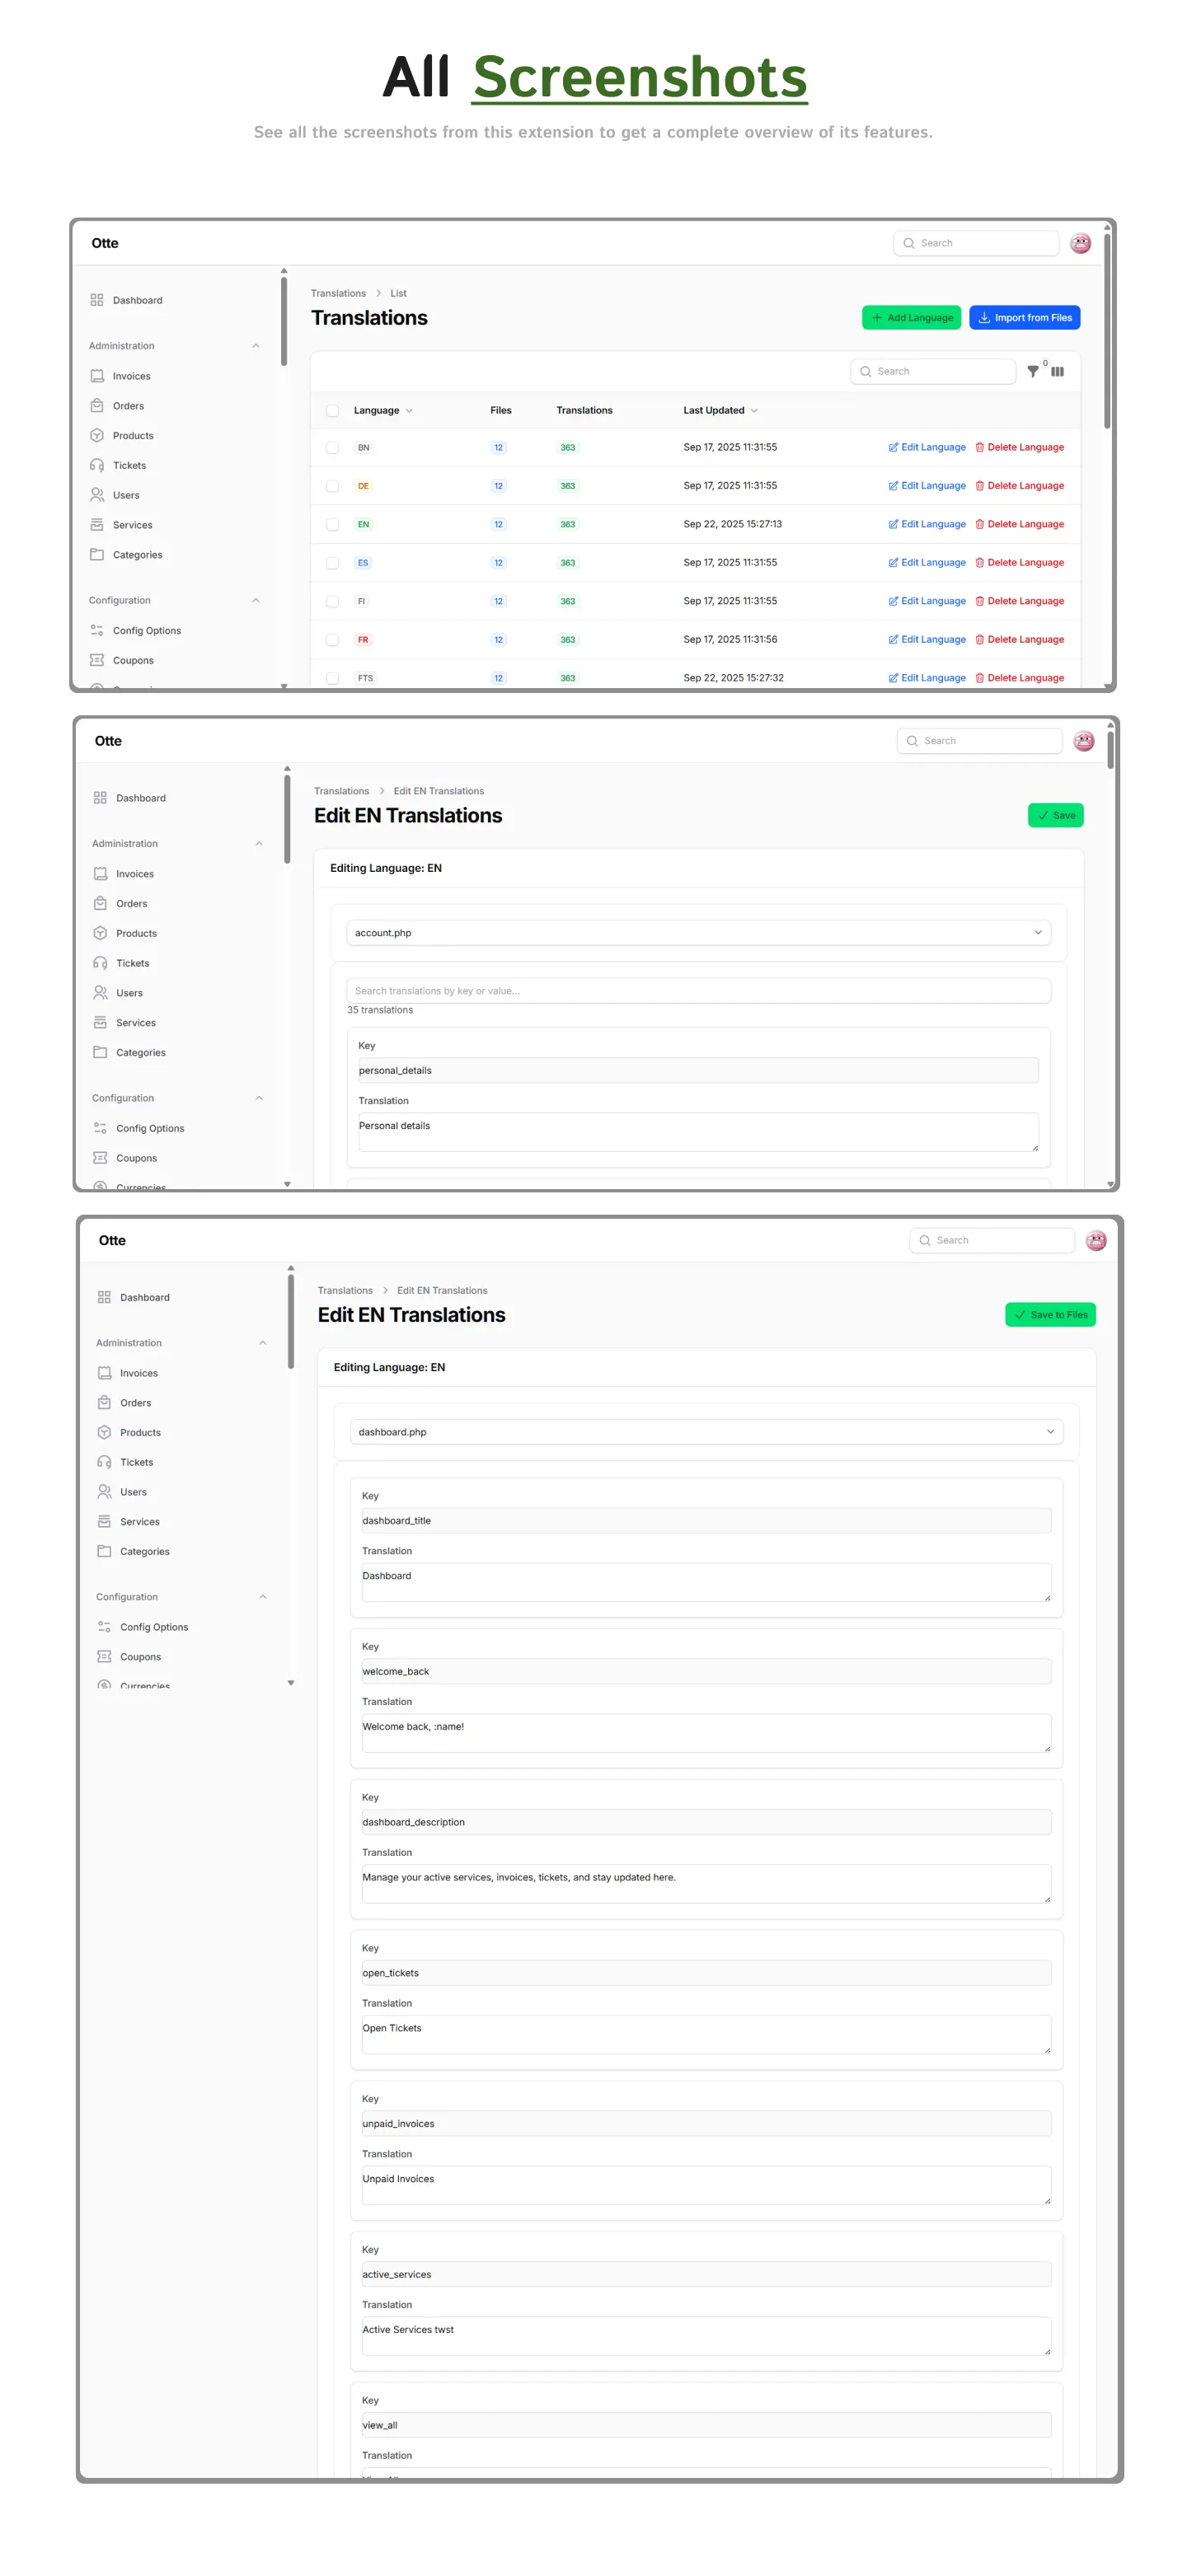The width and height of the screenshot is (1187, 2576).
Task: Click the Save to Files button
Action: [x=1050, y=1315]
